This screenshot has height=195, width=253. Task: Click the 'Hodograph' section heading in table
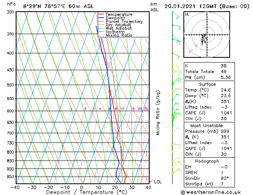[x=207, y=161]
